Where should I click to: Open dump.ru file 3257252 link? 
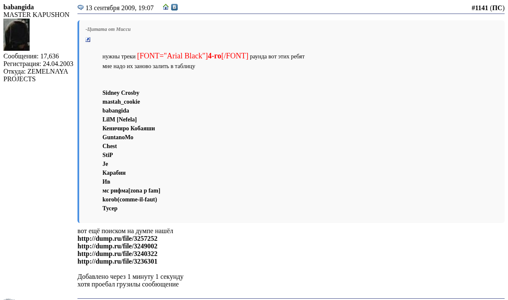pos(117,239)
